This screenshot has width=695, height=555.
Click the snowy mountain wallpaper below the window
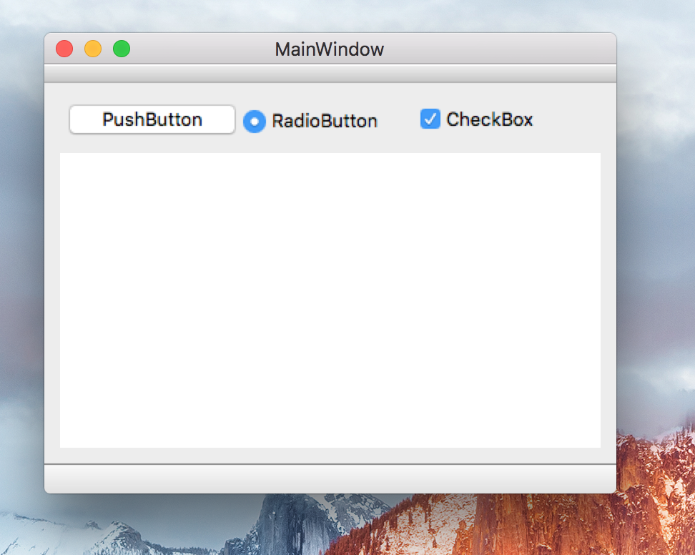[x=107, y=533]
